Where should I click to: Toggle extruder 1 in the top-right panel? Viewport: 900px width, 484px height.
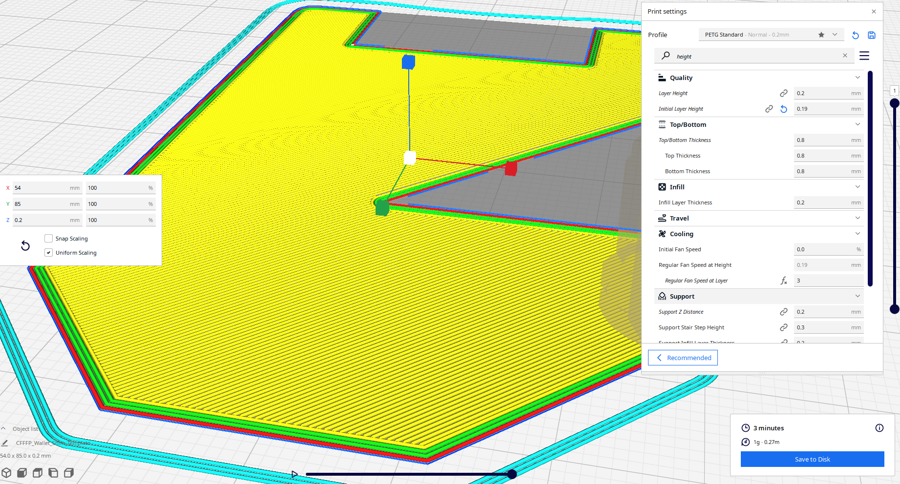(894, 90)
